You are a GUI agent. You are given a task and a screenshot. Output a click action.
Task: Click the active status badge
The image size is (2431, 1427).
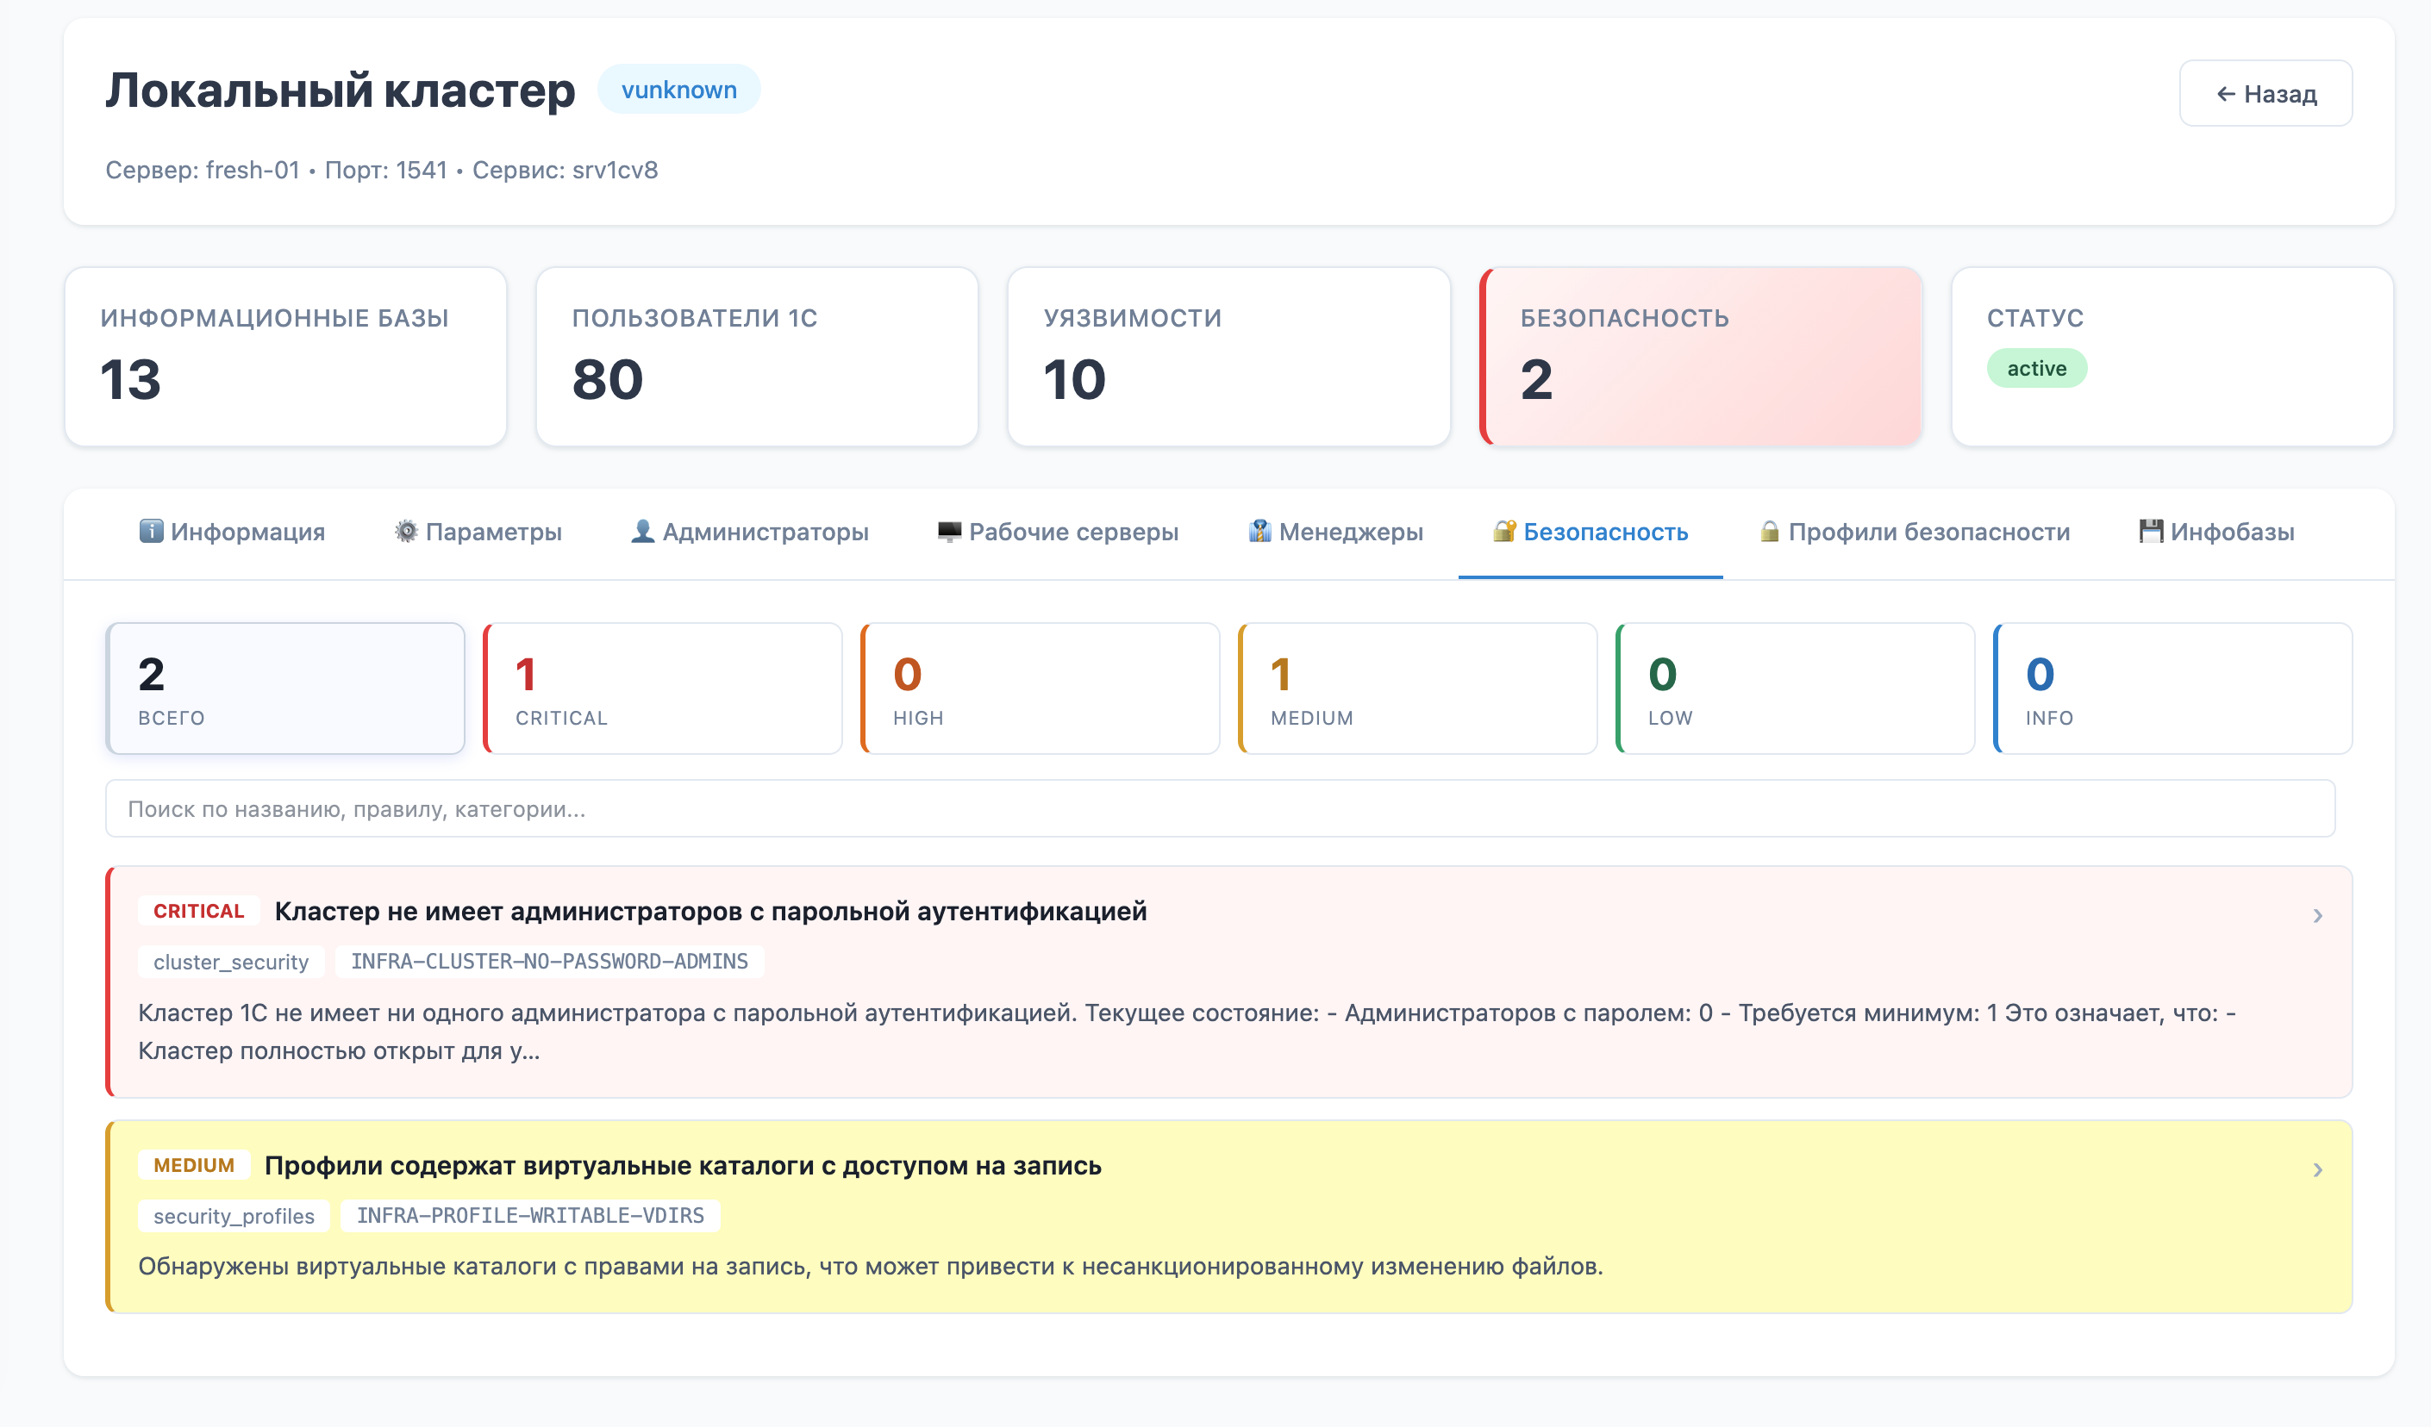point(2036,367)
